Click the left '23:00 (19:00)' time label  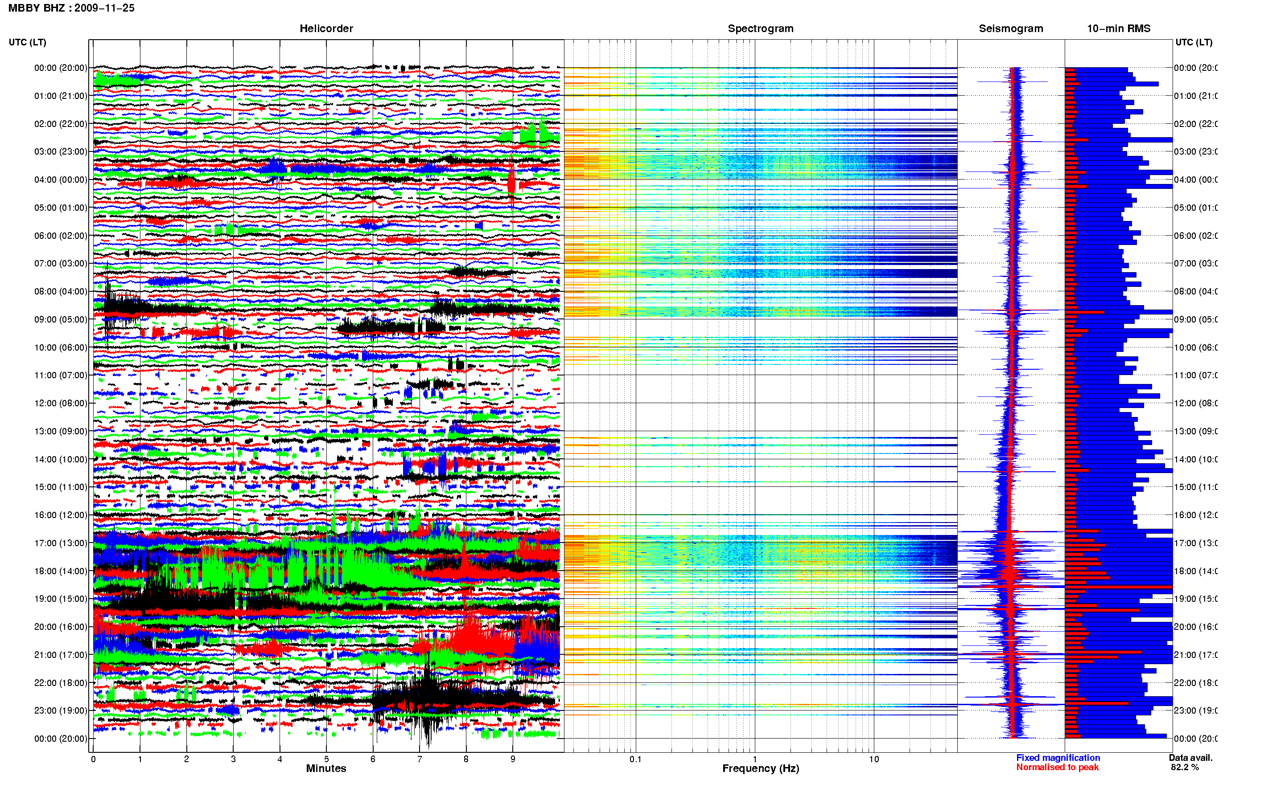(x=61, y=711)
